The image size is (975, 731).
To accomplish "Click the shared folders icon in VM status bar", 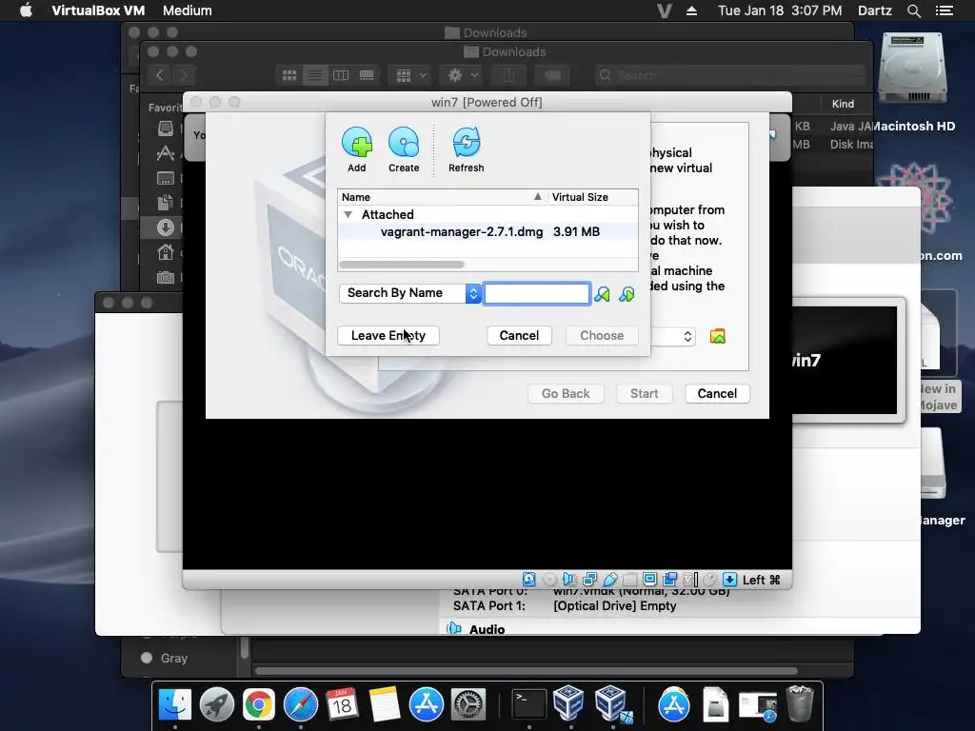I will (630, 580).
